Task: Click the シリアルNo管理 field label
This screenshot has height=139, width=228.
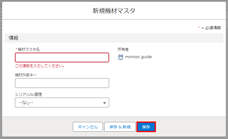Action: [x=28, y=94]
